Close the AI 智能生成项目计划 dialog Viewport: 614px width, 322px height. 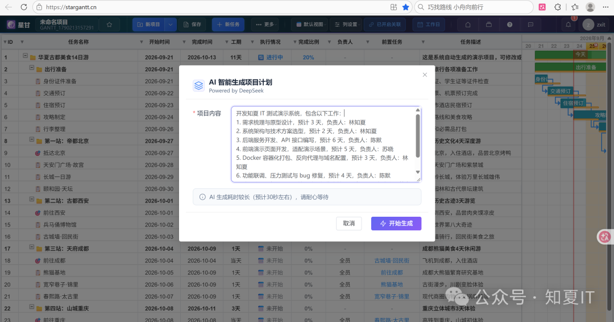point(425,75)
